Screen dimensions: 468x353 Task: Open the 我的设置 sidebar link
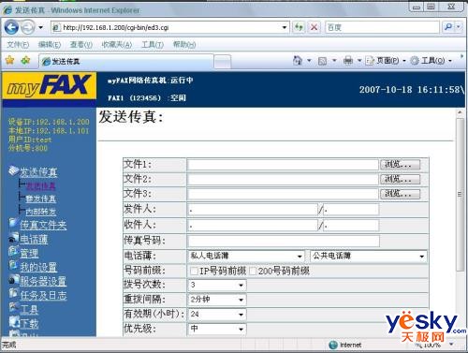click(x=38, y=267)
